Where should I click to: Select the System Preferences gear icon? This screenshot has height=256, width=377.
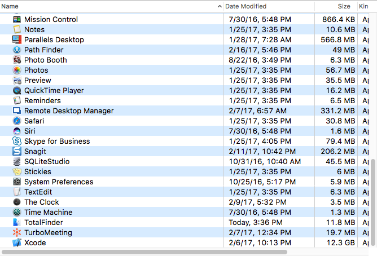coord(17,182)
